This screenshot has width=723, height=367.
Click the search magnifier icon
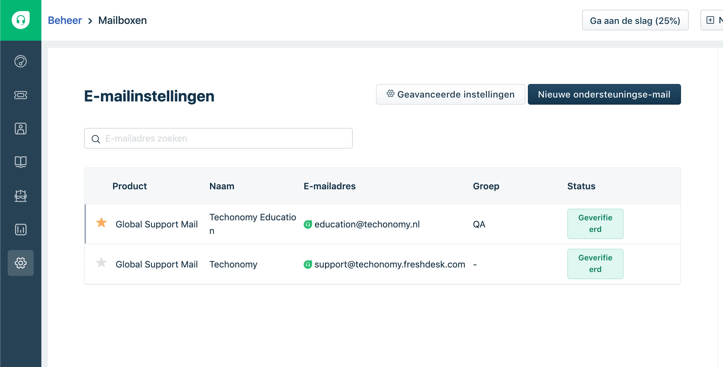pos(96,139)
